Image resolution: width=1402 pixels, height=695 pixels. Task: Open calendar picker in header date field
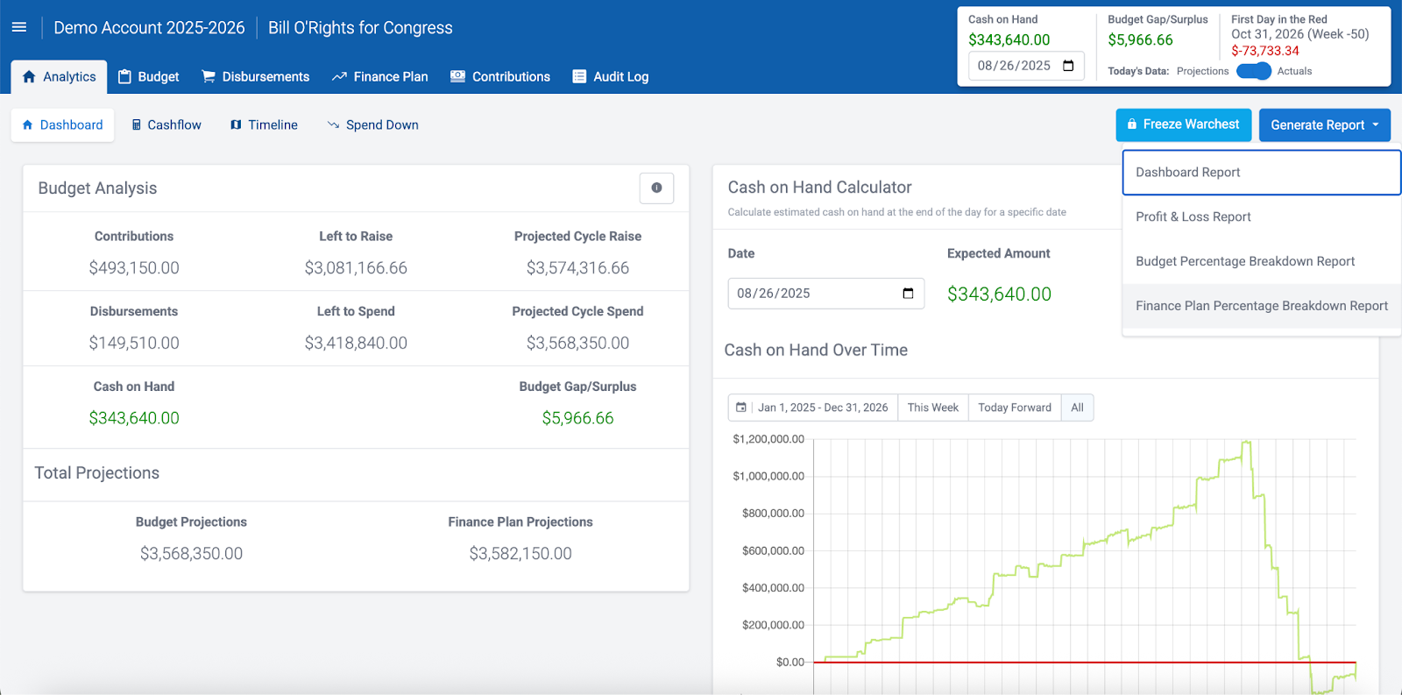[1068, 66]
